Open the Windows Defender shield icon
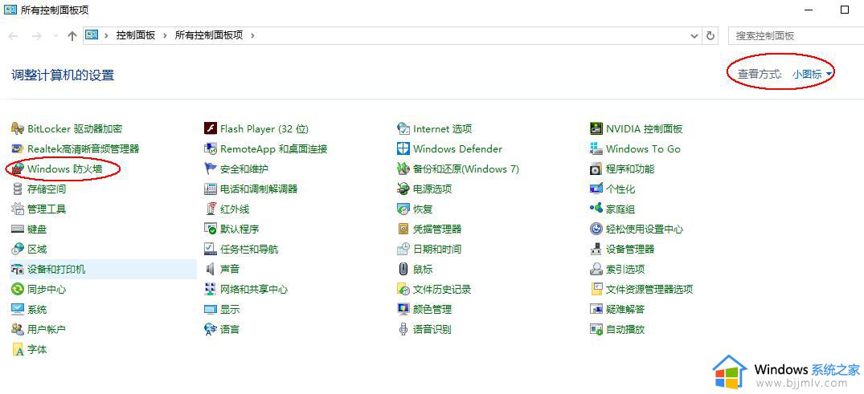The height and width of the screenshot is (394, 864). pos(403,148)
